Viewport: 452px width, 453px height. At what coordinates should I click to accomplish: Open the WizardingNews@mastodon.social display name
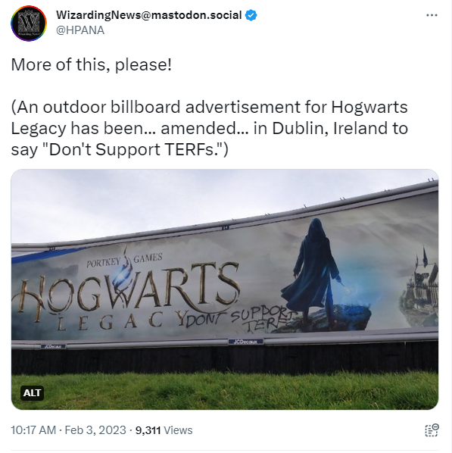tap(148, 15)
